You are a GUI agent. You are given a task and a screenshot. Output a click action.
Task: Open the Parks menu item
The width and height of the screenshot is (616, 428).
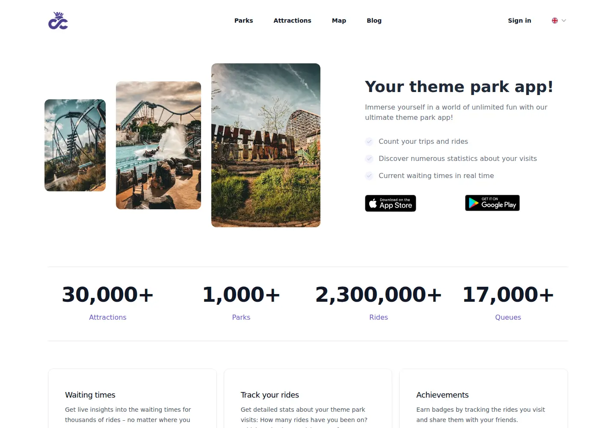(x=243, y=21)
